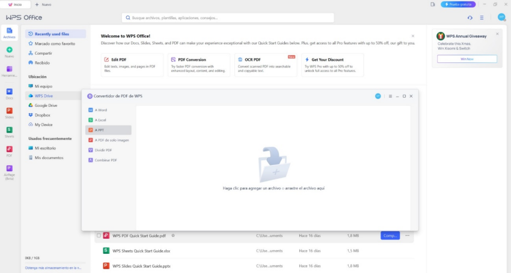This screenshot has width=511, height=273.
Task: Select A Excel in PDF converter
Action: (108, 120)
